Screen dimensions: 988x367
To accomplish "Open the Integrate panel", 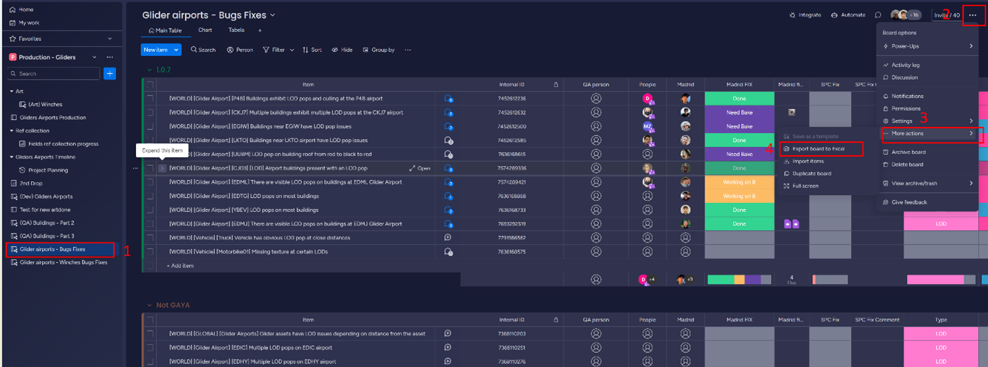I will pos(805,15).
